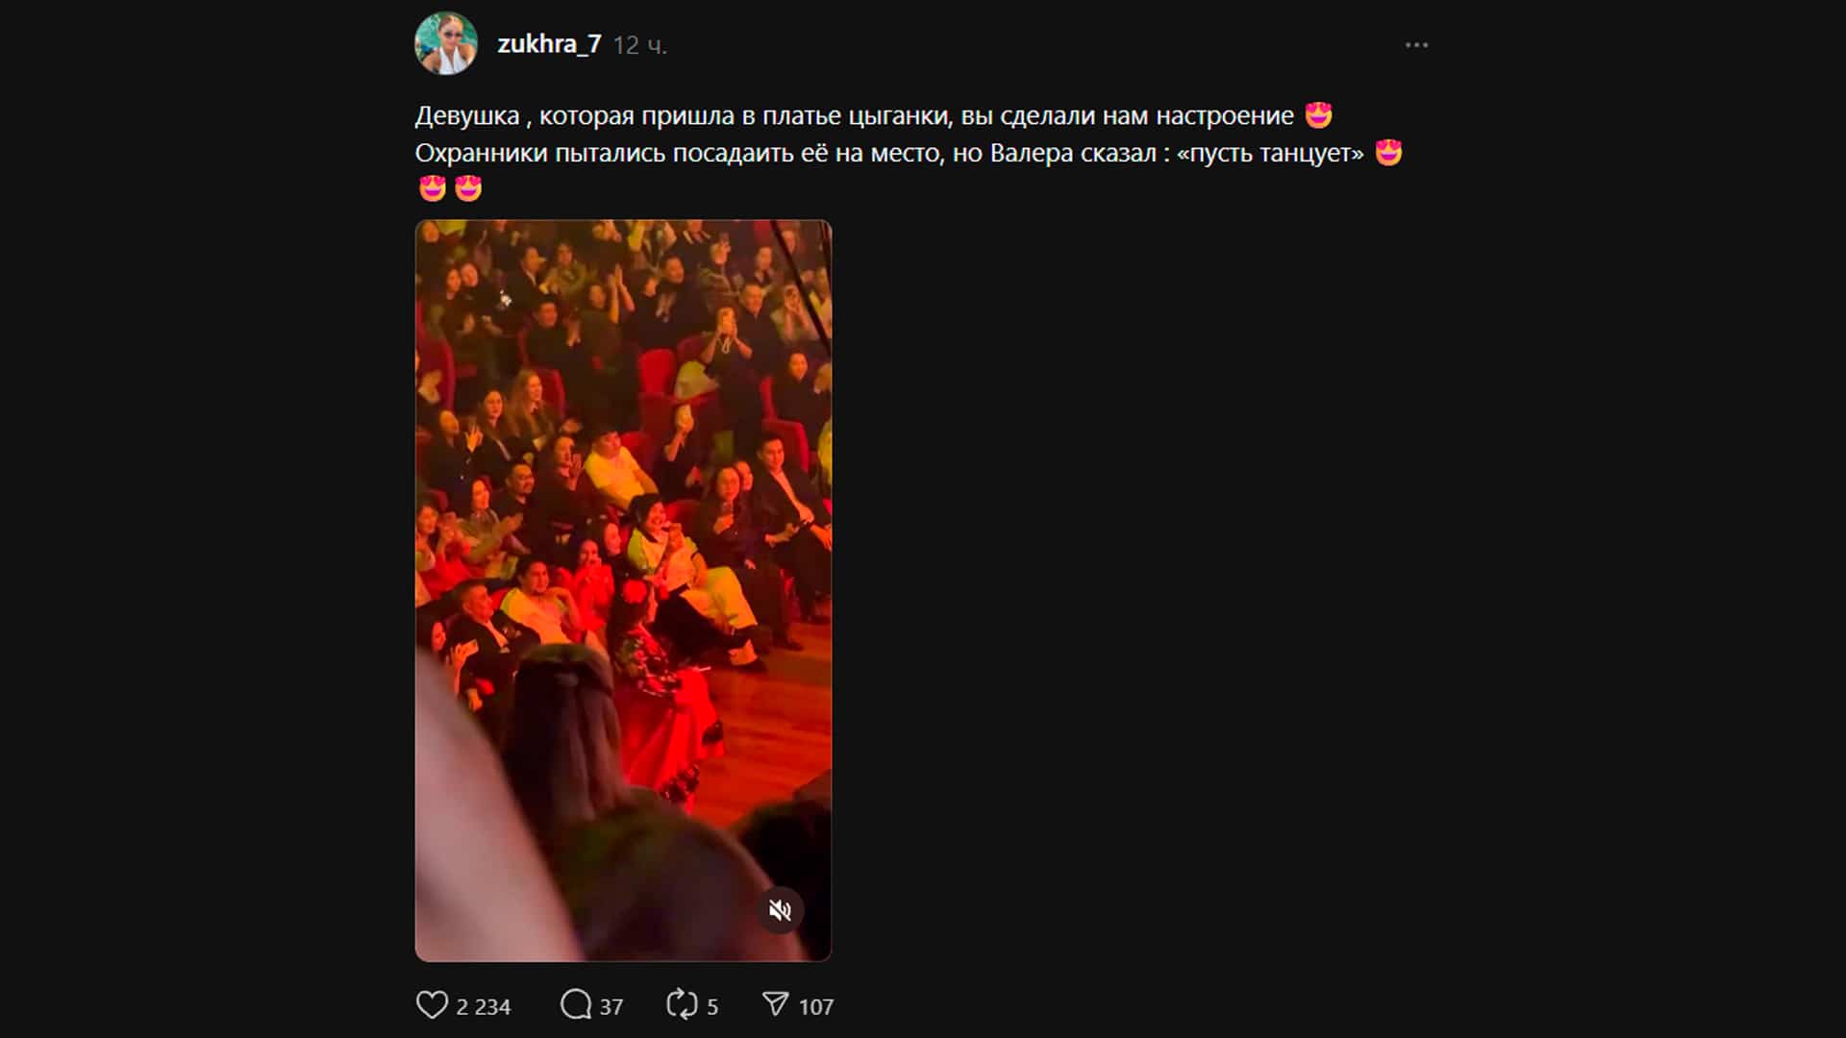Image resolution: width=1846 pixels, height=1038 pixels.
Task: Click the repost count of 5
Action: [x=712, y=1007]
